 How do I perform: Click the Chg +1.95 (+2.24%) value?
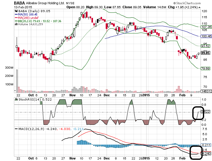[183, 7]
